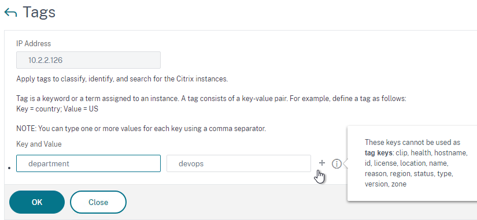The image size is (477, 220).
Task: Confirm tags with the OK button
Action: (x=37, y=202)
